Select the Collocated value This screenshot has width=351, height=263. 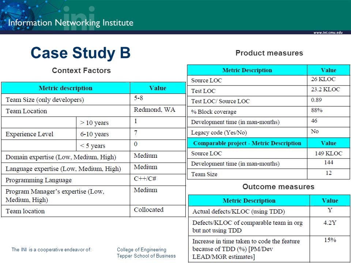click(x=149, y=210)
